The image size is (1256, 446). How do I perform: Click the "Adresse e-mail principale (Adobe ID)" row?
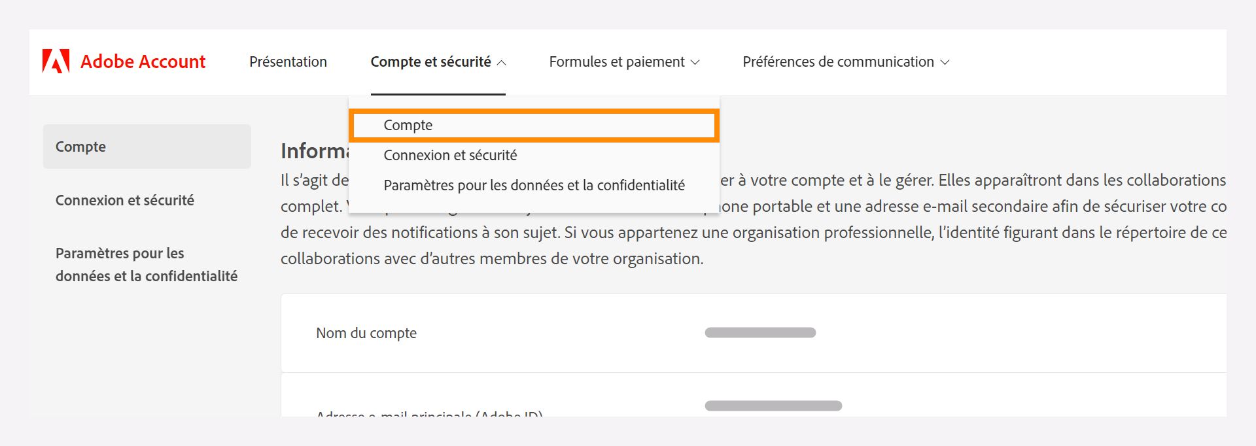tap(428, 413)
